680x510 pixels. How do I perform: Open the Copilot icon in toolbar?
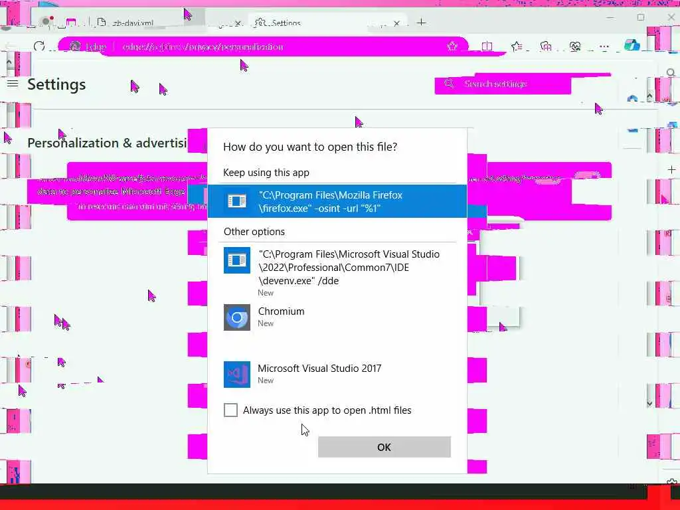[632, 44]
